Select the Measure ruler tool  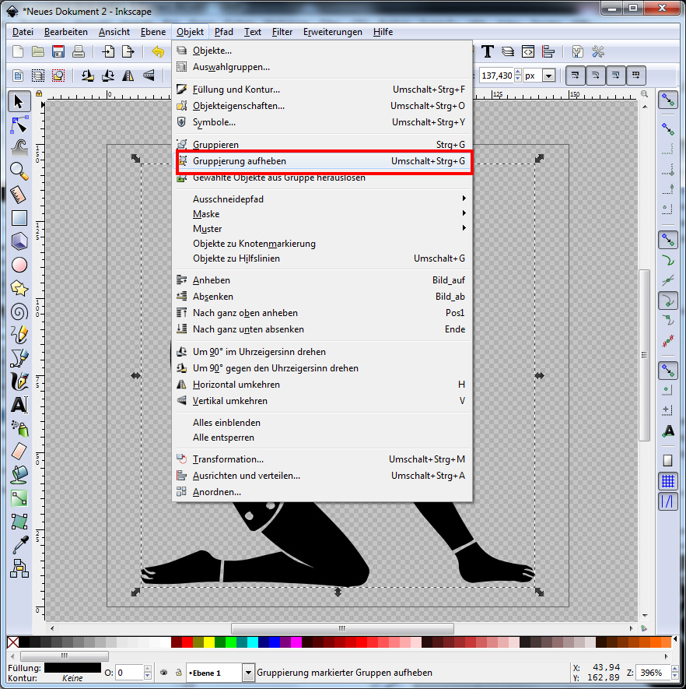coord(19,195)
